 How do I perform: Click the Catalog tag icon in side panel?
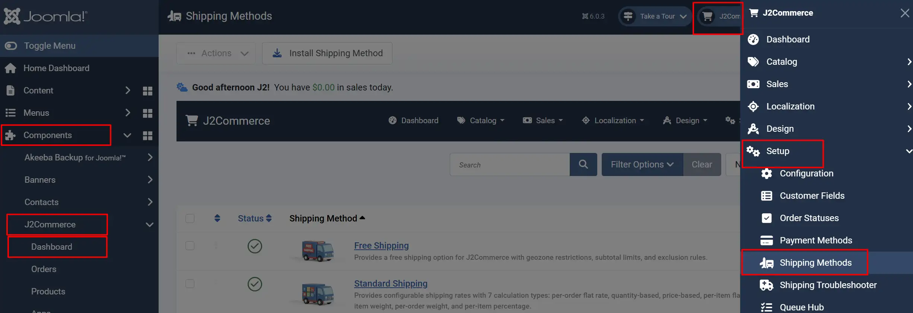click(x=753, y=62)
